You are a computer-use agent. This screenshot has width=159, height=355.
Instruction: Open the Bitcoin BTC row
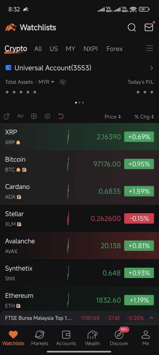[79, 164]
